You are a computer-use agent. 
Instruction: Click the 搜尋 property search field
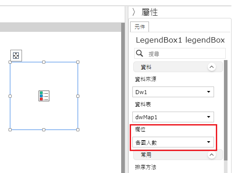click(180, 53)
